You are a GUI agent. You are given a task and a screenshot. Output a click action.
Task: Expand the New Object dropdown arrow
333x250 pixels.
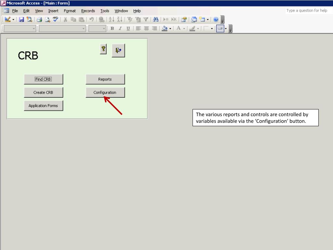(208, 20)
